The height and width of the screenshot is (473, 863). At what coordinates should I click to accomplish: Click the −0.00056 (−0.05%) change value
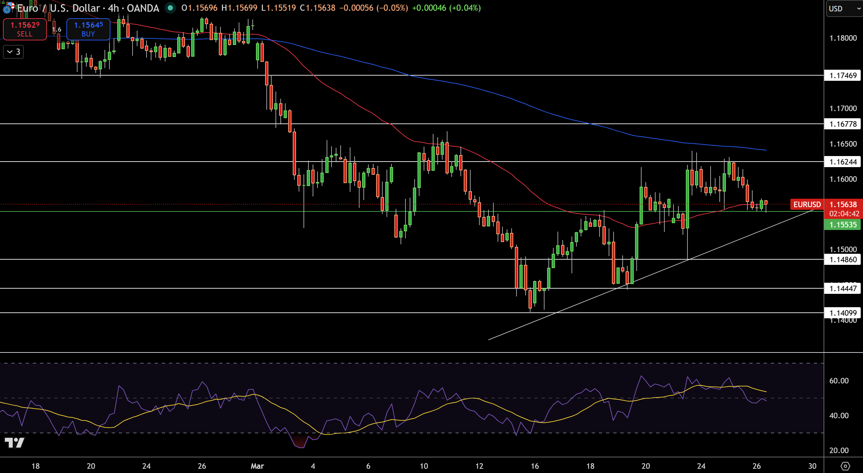click(374, 8)
